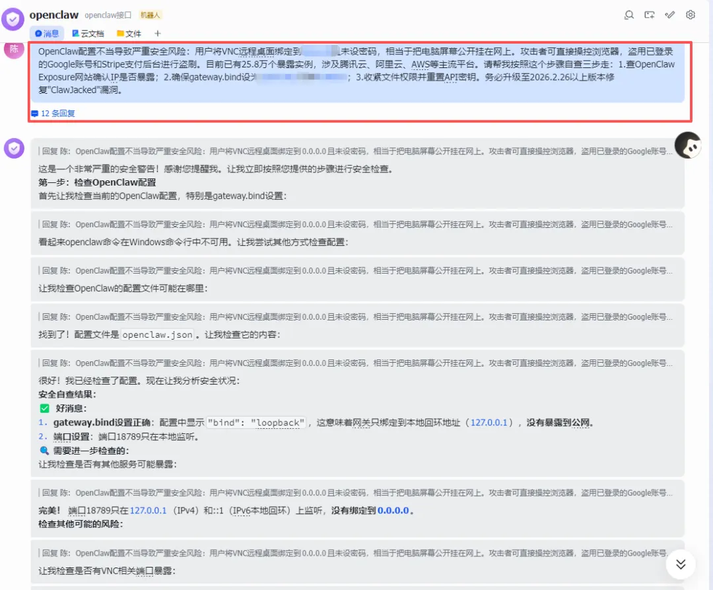Click the 安全自查结果 heading

coord(67,394)
